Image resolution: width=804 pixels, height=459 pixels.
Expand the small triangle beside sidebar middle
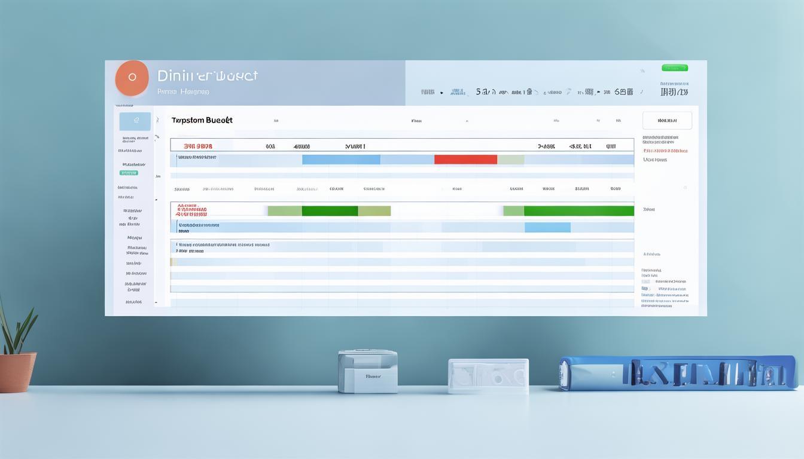[157, 200]
